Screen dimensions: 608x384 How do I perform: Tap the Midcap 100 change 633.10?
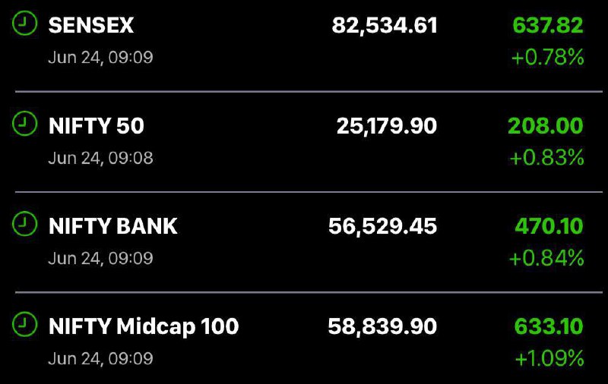549,326
